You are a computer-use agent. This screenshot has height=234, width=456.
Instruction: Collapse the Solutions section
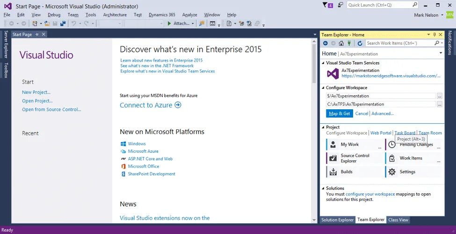[x=323, y=188]
